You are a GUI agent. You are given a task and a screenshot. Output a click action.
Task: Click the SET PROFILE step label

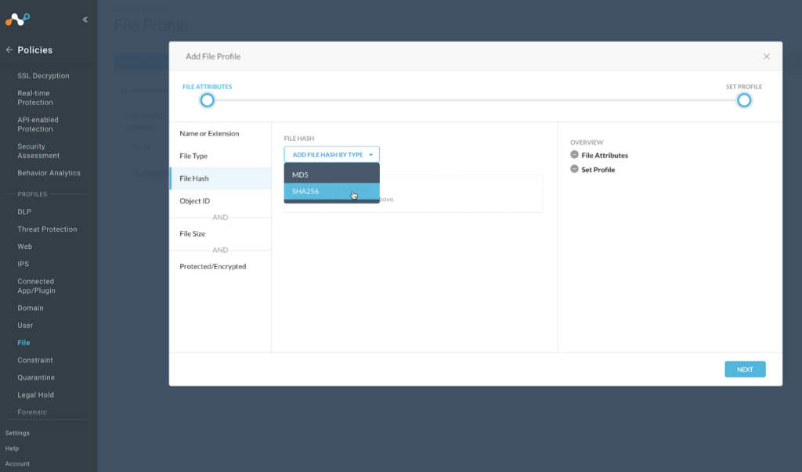(x=744, y=87)
